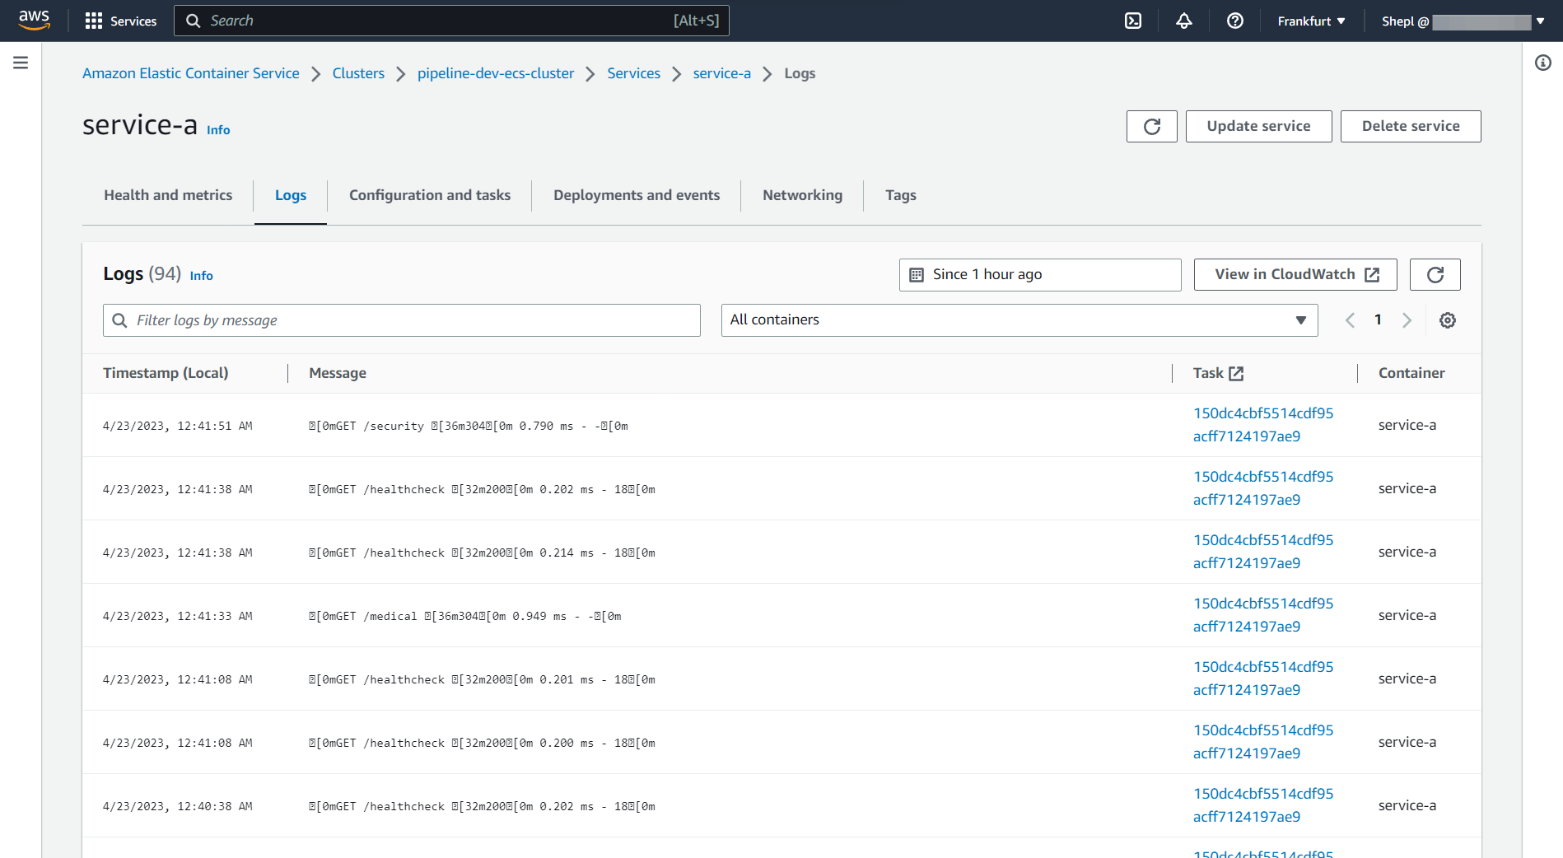Screen dimensions: 1563x858
Task: Open the Services grid menu
Action: coord(120,21)
